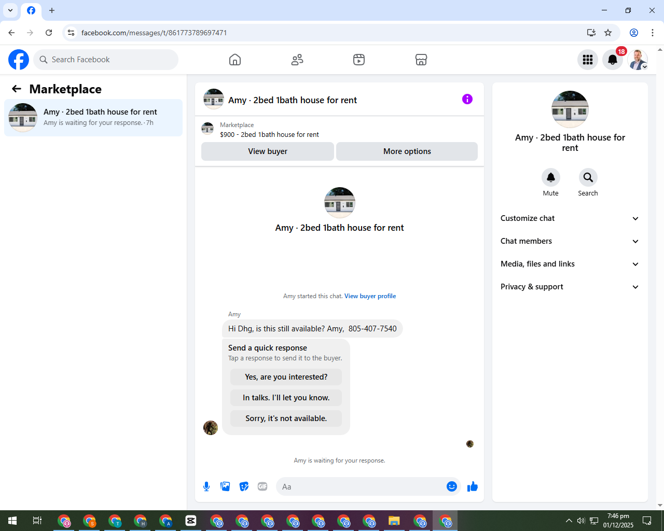Open the Windows notification center
Viewport: 664px width, 531px height.
[647, 521]
